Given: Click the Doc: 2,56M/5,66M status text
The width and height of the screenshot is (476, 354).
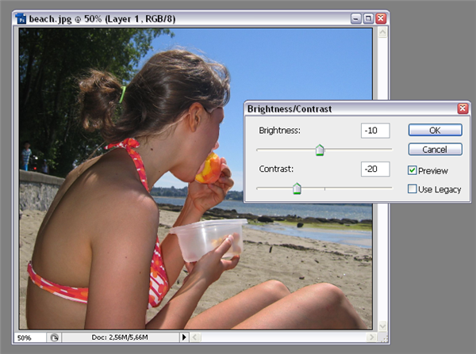Looking at the screenshot, I should (120, 337).
